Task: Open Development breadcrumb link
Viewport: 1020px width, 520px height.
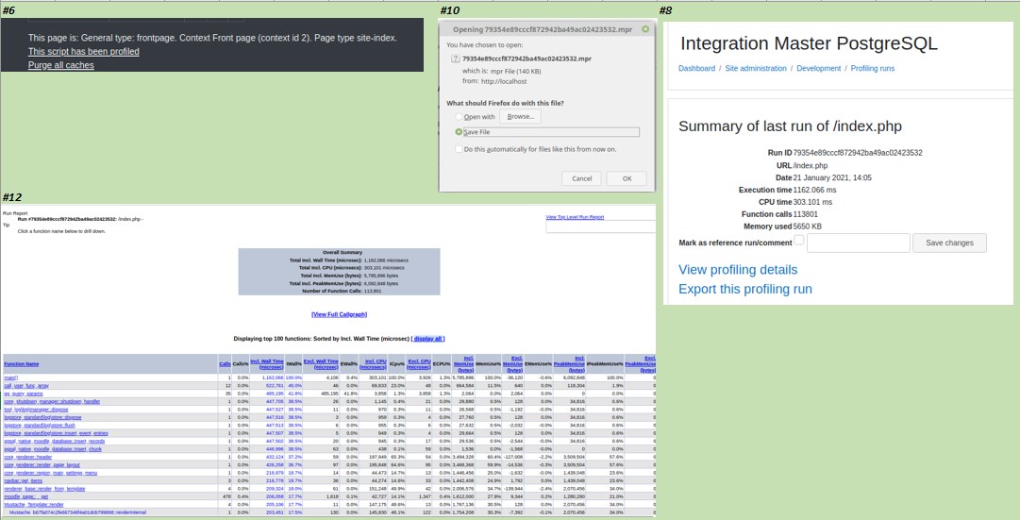Action: click(818, 68)
